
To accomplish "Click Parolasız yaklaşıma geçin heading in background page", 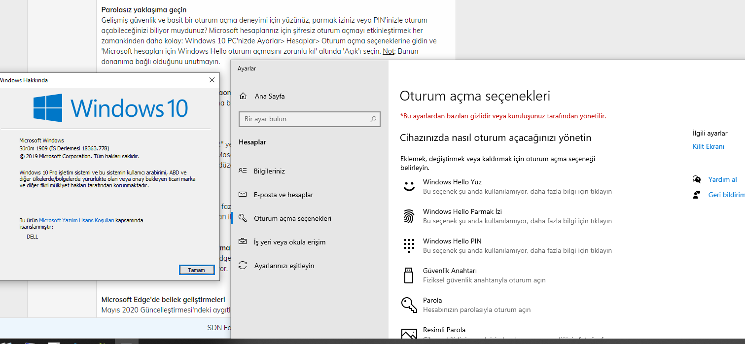I will (x=144, y=9).
